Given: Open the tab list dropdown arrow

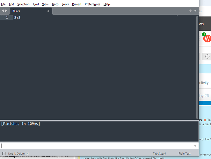Looking at the screenshot, I should 195,10.
